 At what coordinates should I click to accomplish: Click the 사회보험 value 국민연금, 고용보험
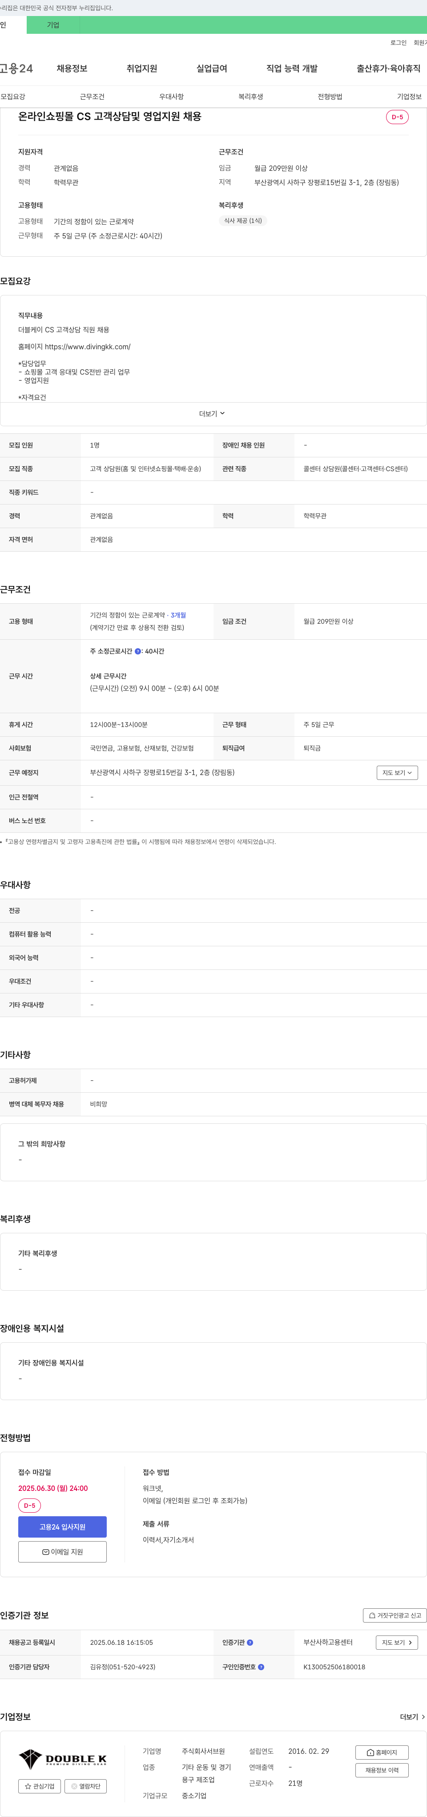click(141, 748)
